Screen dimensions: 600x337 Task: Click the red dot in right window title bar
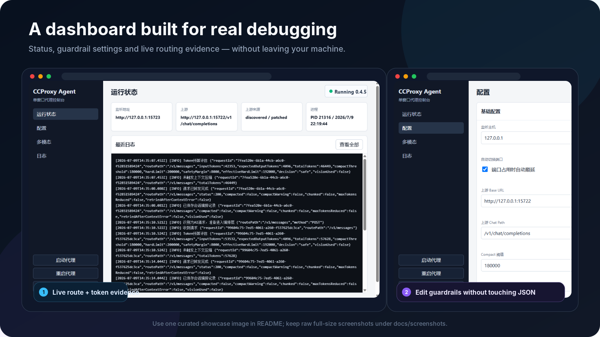(x=397, y=76)
